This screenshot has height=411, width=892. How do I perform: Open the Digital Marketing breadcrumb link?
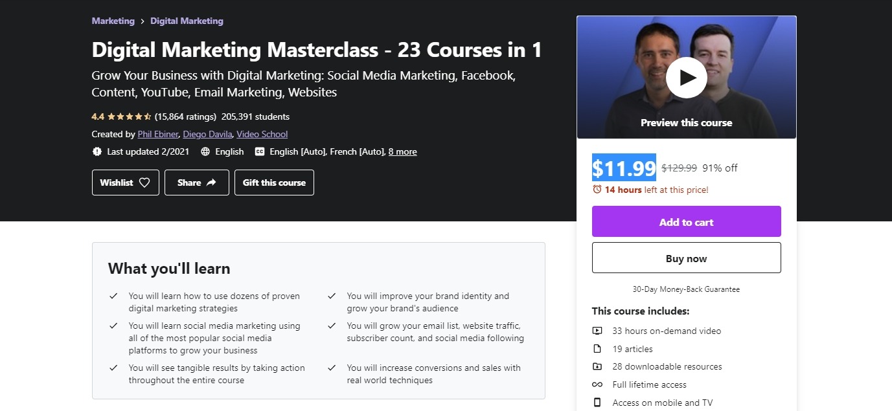click(x=187, y=21)
